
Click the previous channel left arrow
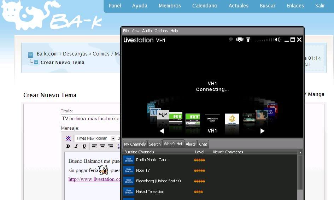(x=162, y=131)
